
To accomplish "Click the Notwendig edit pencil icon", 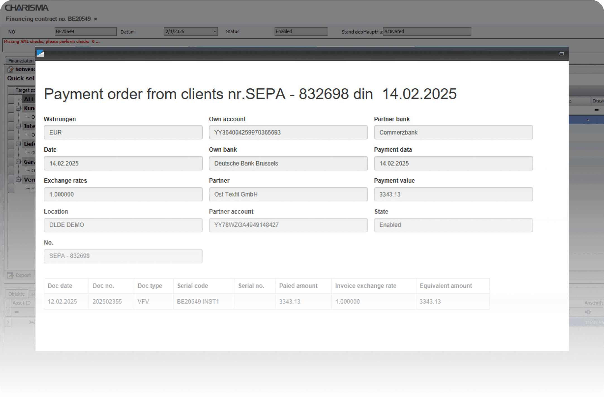I will point(11,69).
